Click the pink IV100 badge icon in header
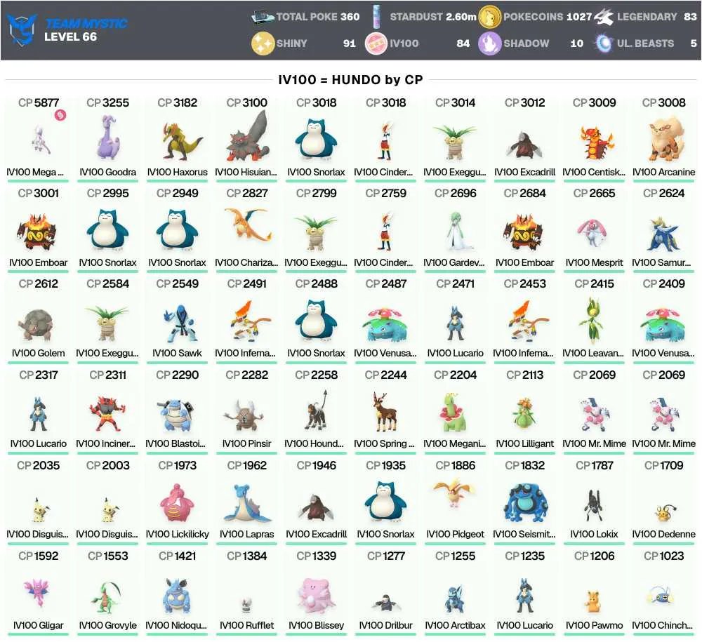 click(376, 44)
